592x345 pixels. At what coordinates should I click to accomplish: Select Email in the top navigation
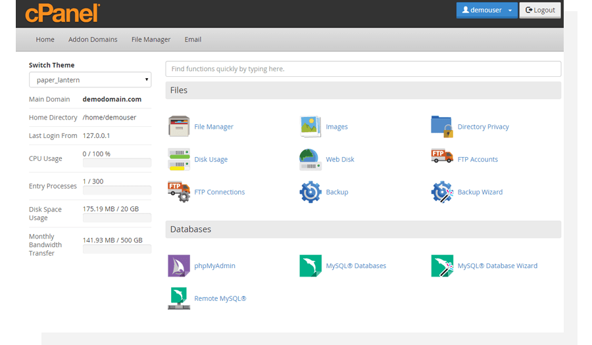pos(193,39)
